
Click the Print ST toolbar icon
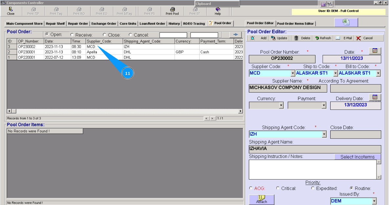point(195,11)
